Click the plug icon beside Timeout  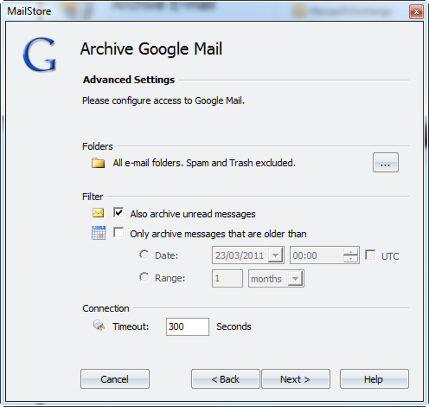[99, 325]
